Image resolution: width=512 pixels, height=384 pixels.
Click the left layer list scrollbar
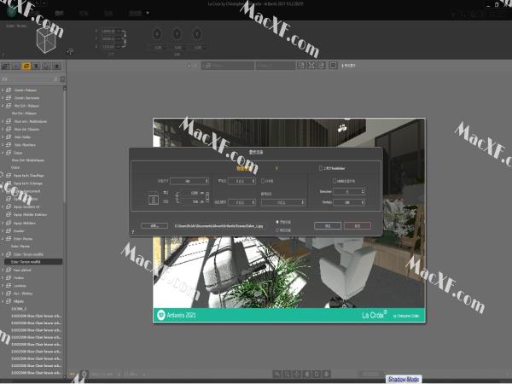(64, 143)
